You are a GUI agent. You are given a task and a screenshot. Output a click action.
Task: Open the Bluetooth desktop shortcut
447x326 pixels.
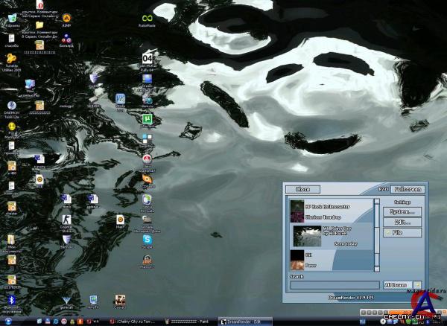[x=11, y=299]
